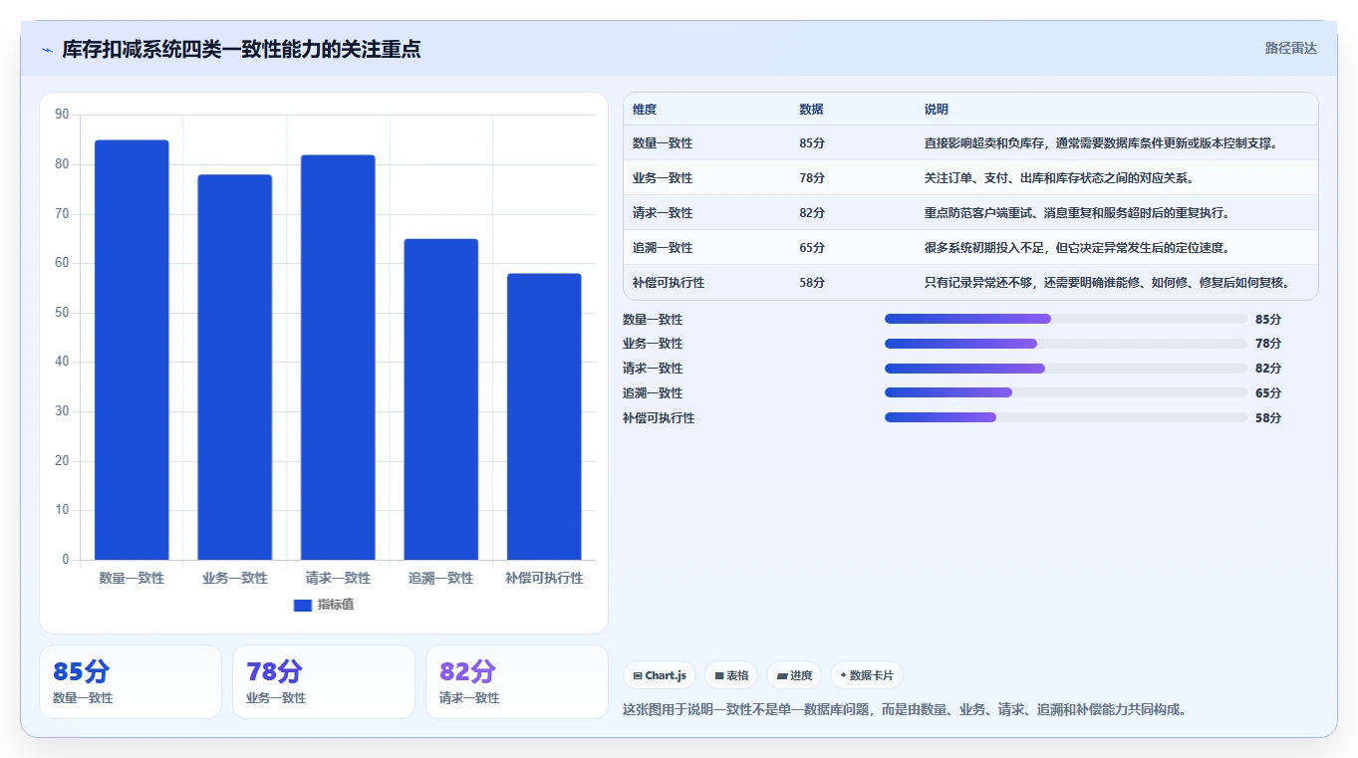Click the 78分 table cell
1358x758 pixels.
tap(812, 178)
